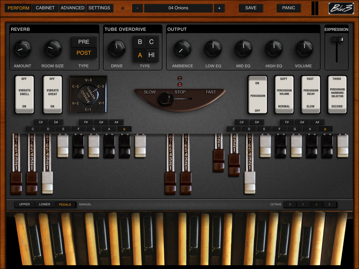Click the upper red rotary indicator light
The width and height of the screenshot is (359, 269).
coord(180,78)
